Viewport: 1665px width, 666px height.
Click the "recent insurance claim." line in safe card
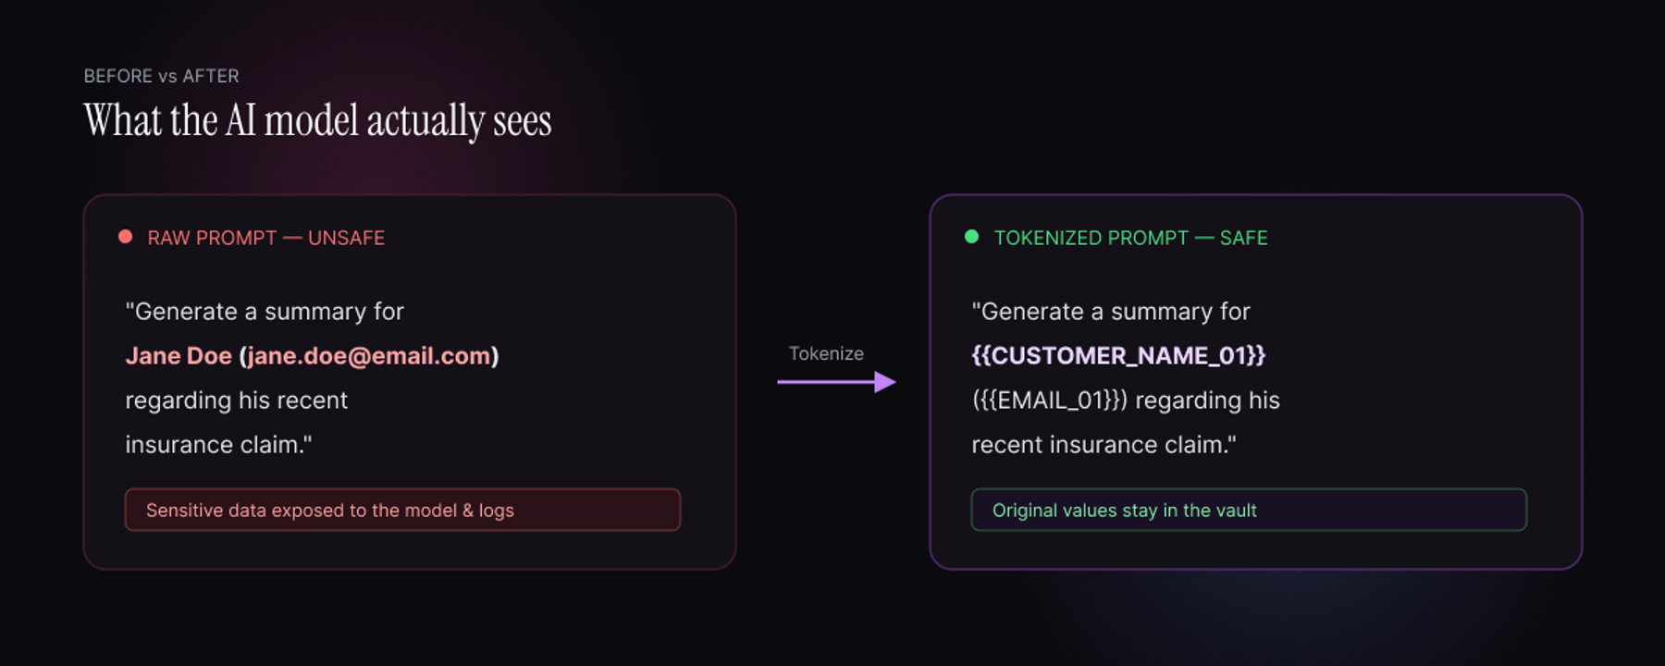pyautogui.click(x=1104, y=445)
